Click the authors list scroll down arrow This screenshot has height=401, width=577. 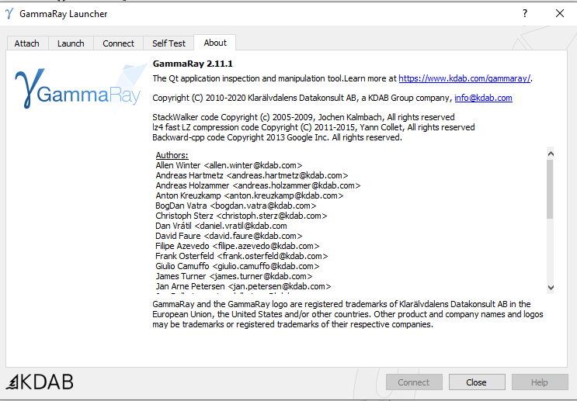[x=551, y=287]
